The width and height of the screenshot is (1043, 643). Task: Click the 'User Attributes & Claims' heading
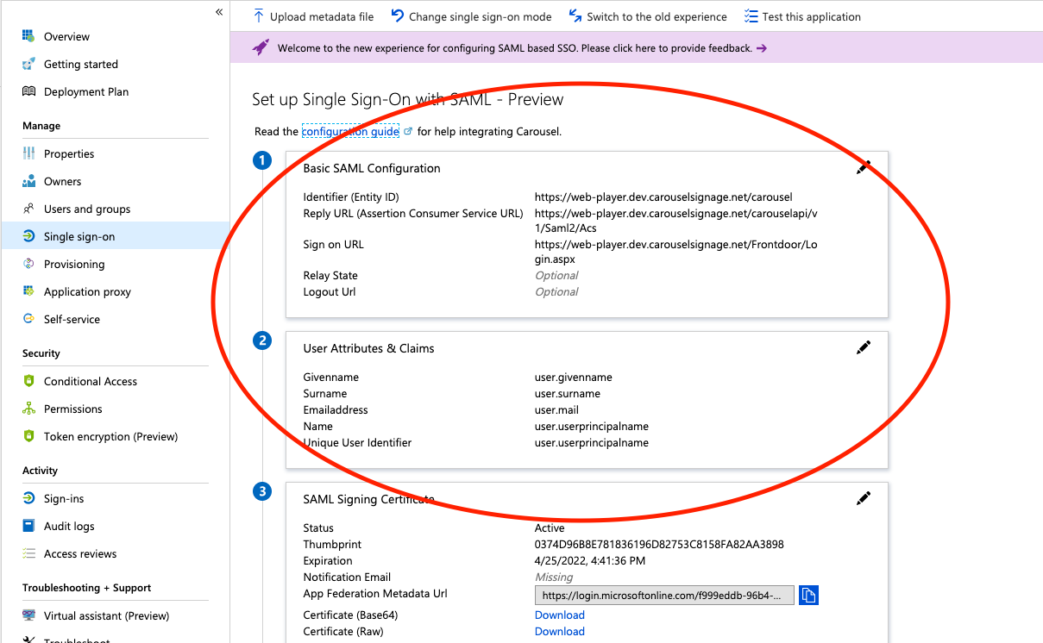coord(369,348)
